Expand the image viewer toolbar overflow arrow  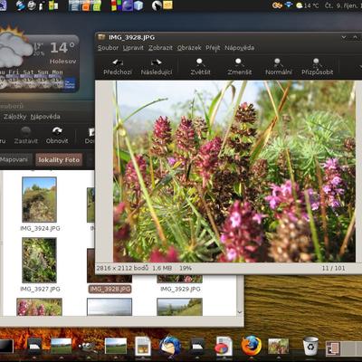[359, 67]
